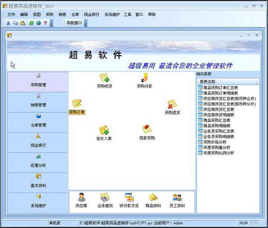
Task: Click the 报表名称 column header
Action: [227, 81]
